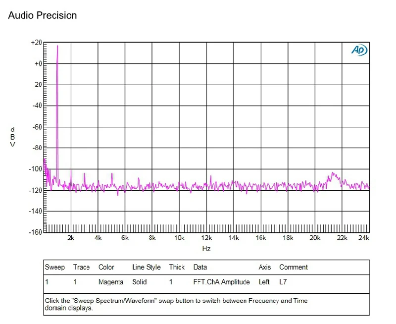Click the "Trace" column header
This screenshot has width=396, height=324.
coord(81,268)
